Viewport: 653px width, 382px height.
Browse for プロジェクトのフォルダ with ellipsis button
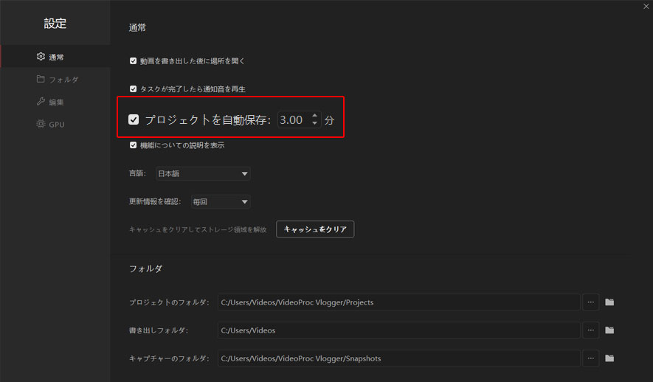(590, 302)
